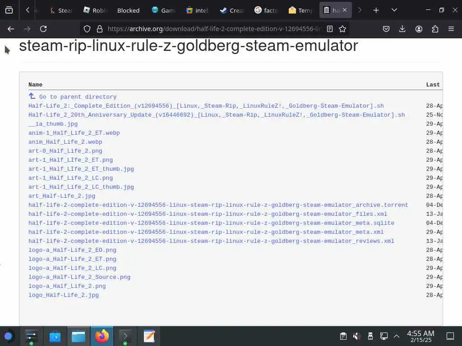Open the emulator_reviews.xml link
Image resolution: width=462 pixels, height=346 pixels.
coord(211,241)
